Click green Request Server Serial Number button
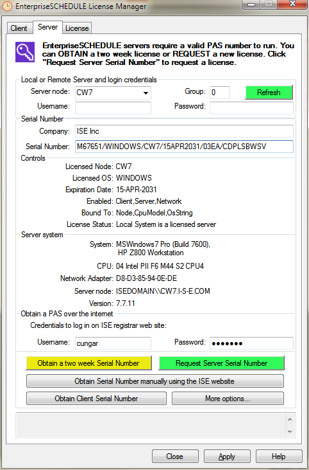309x470 pixels. pos(221,363)
